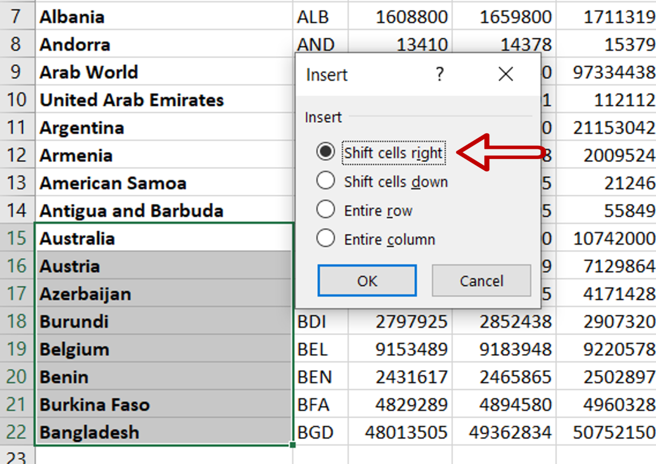Screen dimensions: 656x464
Task: Click the Help question mark icon
Action: pyautogui.click(x=439, y=74)
